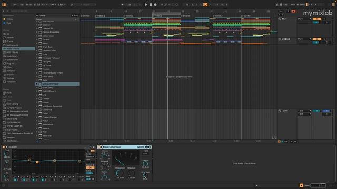Expand the Glue Compressor browser entry
Screen dimensions: 337x189
point(37,84)
